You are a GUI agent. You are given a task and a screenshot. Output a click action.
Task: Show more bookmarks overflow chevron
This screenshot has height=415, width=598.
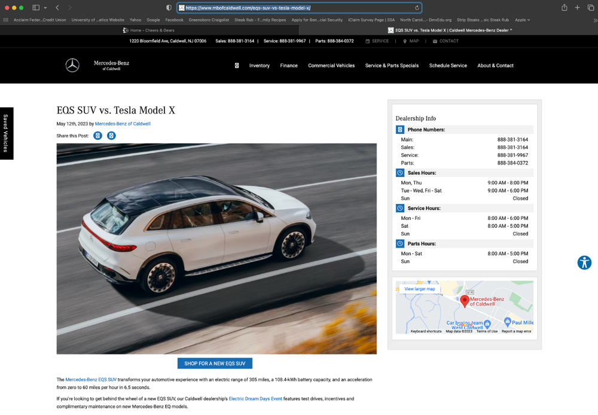coord(594,20)
